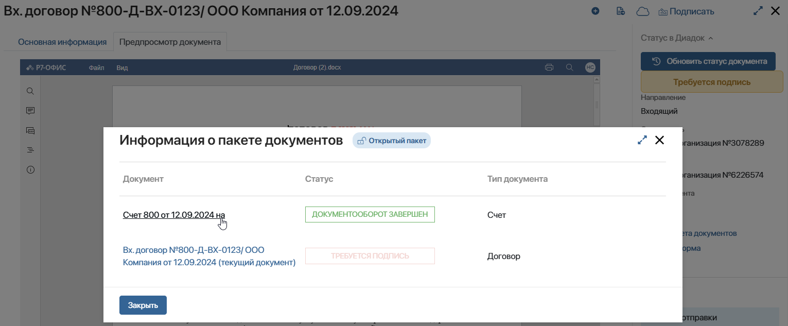Screen dimensions: 788x326
Task: Select the Предпросмотр документа tab
Action: click(x=170, y=41)
